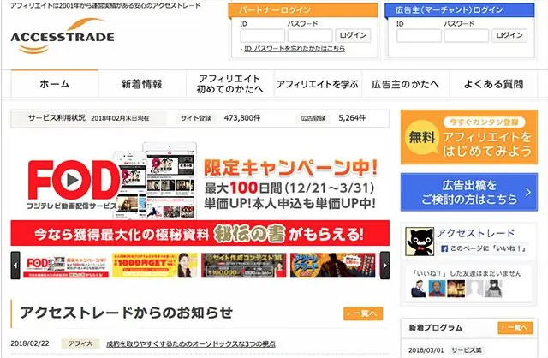Open the アフィリエイトを学ぶ tab

318,84
